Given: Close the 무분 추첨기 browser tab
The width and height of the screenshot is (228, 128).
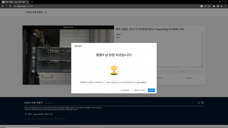Looking at the screenshot, I should tap(28, 2).
